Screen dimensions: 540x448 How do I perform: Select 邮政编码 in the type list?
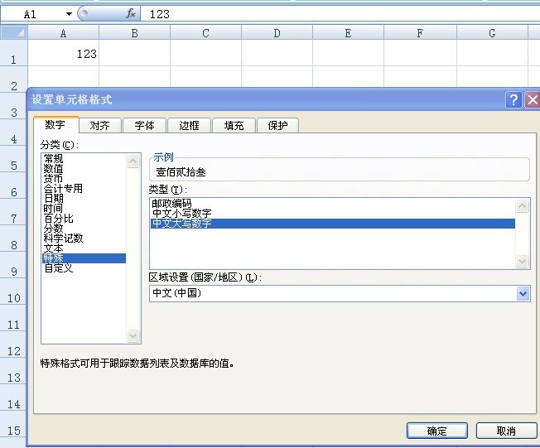click(x=171, y=203)
